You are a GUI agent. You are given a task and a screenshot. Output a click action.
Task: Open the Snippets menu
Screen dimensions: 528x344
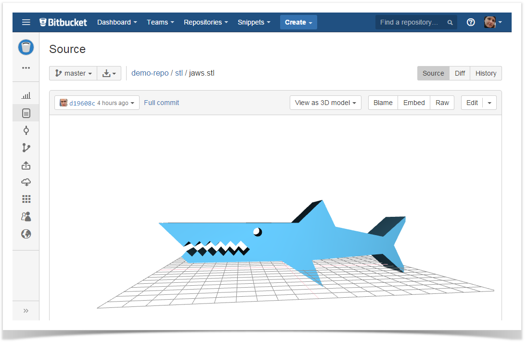(x=254, y=22)
